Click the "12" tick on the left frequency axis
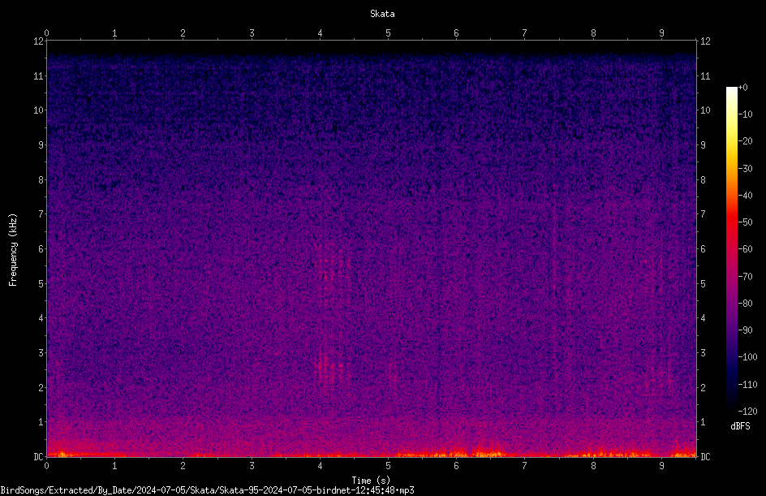 (38, 41)
